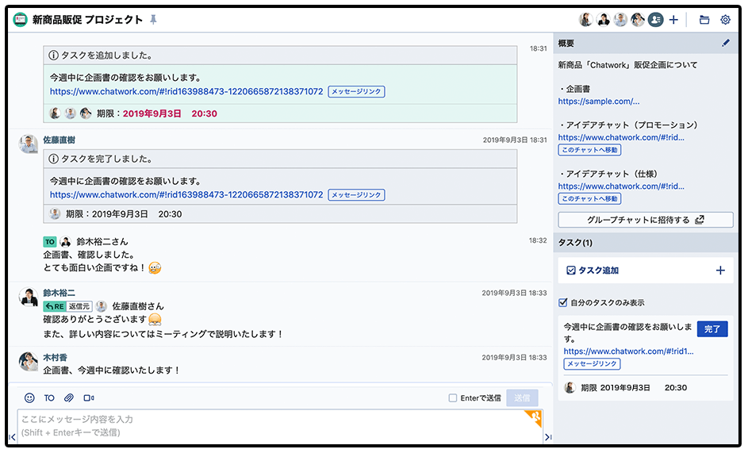The height and width of the screenshot is (453, 748).
Task: Open the emoji picker icon
Action: 29,397
